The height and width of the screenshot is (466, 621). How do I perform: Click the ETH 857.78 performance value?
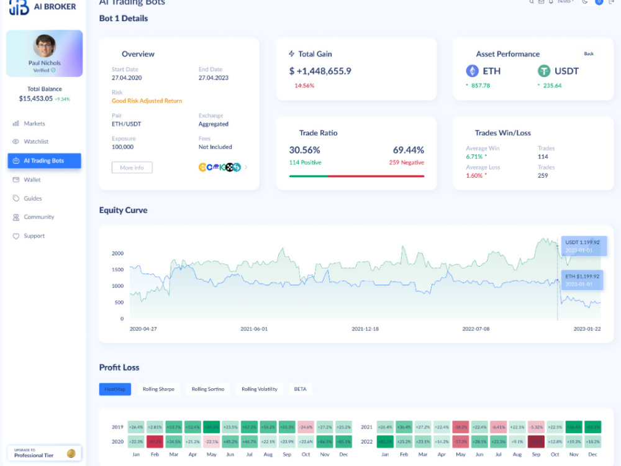point(481,86)
